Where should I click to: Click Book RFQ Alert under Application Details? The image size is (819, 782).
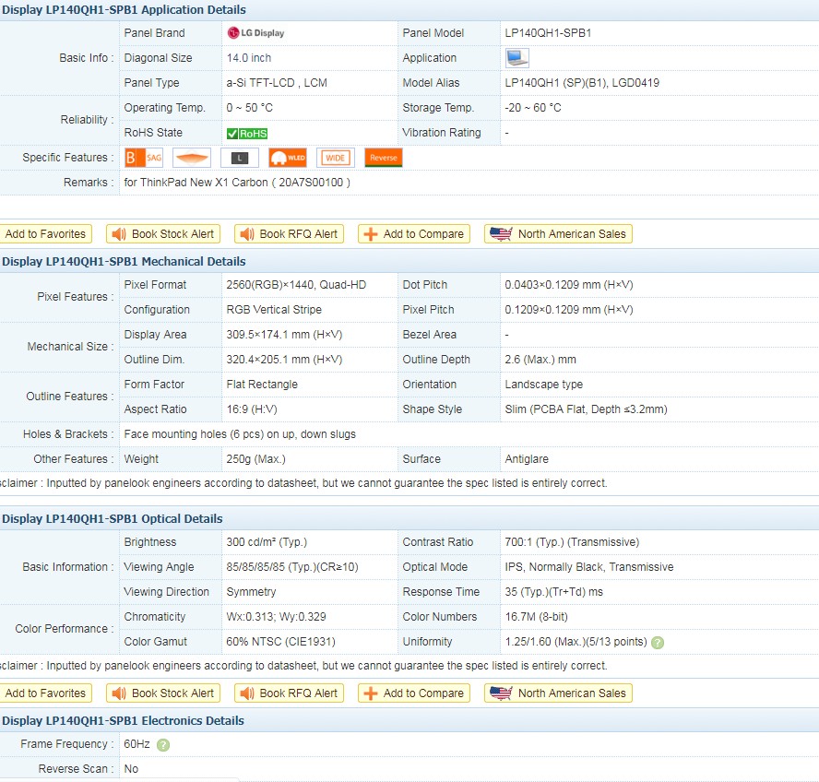pos(289,234)
